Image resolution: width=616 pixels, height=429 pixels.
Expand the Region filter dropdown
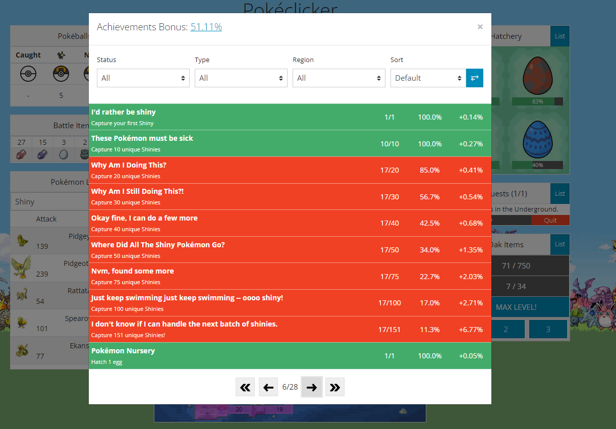click(x=339, y=78)
